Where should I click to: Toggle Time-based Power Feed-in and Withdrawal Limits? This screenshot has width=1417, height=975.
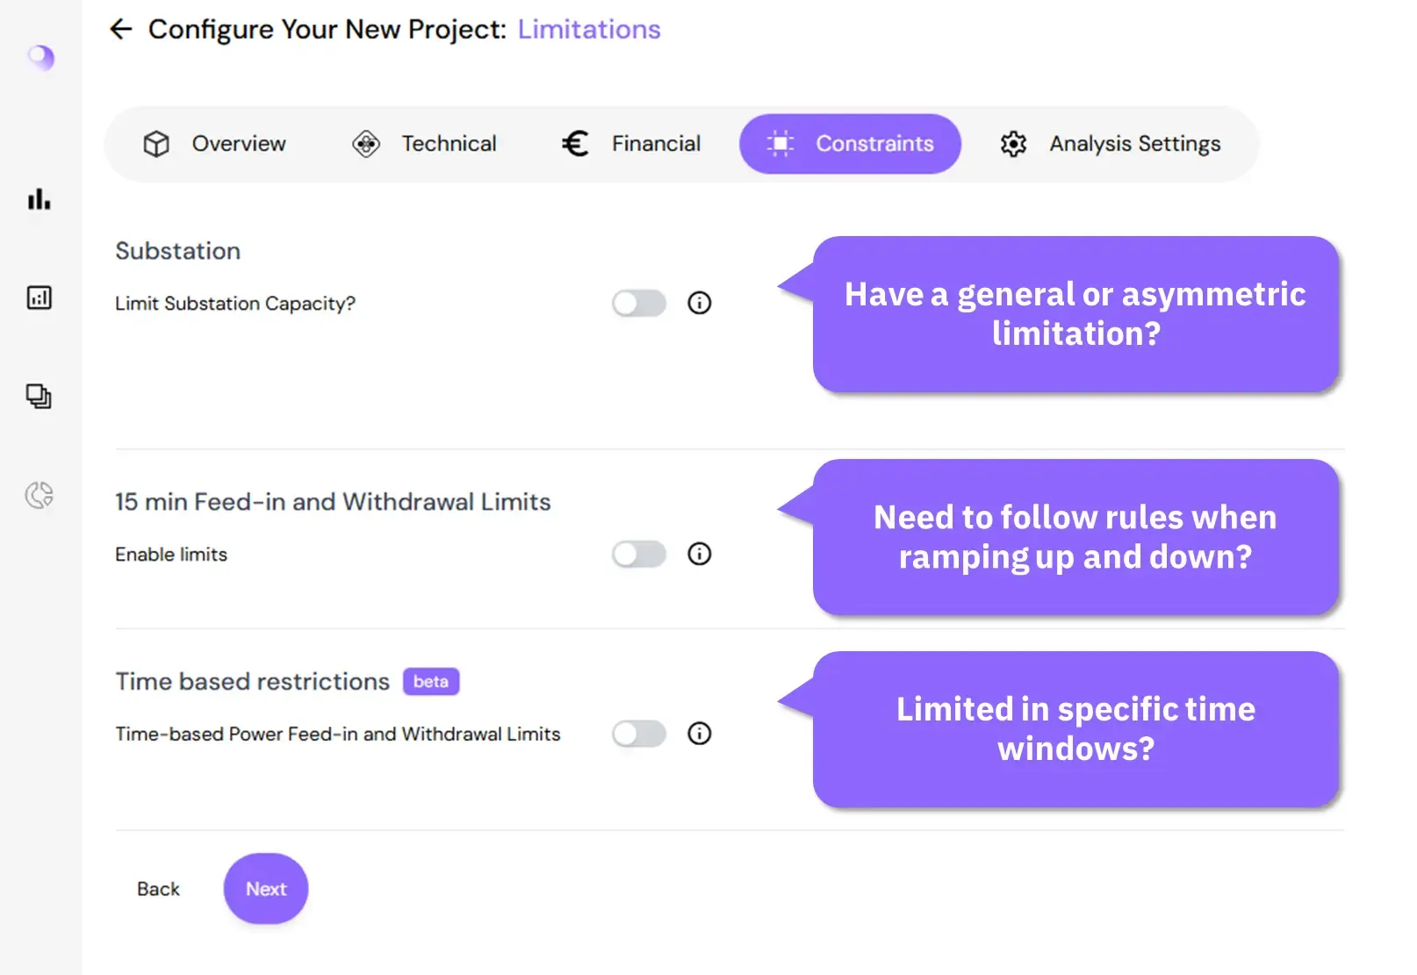pos(639,734)
